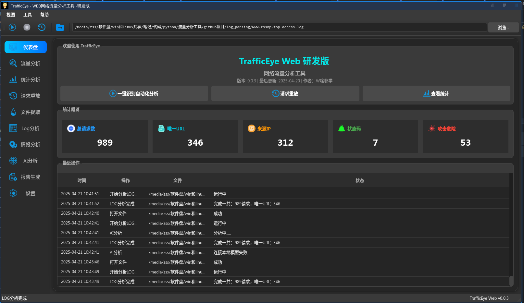Open the 文件提取 extraction panel
The image size is (524, 303).
pyautogui.click(x=25, y=112)
